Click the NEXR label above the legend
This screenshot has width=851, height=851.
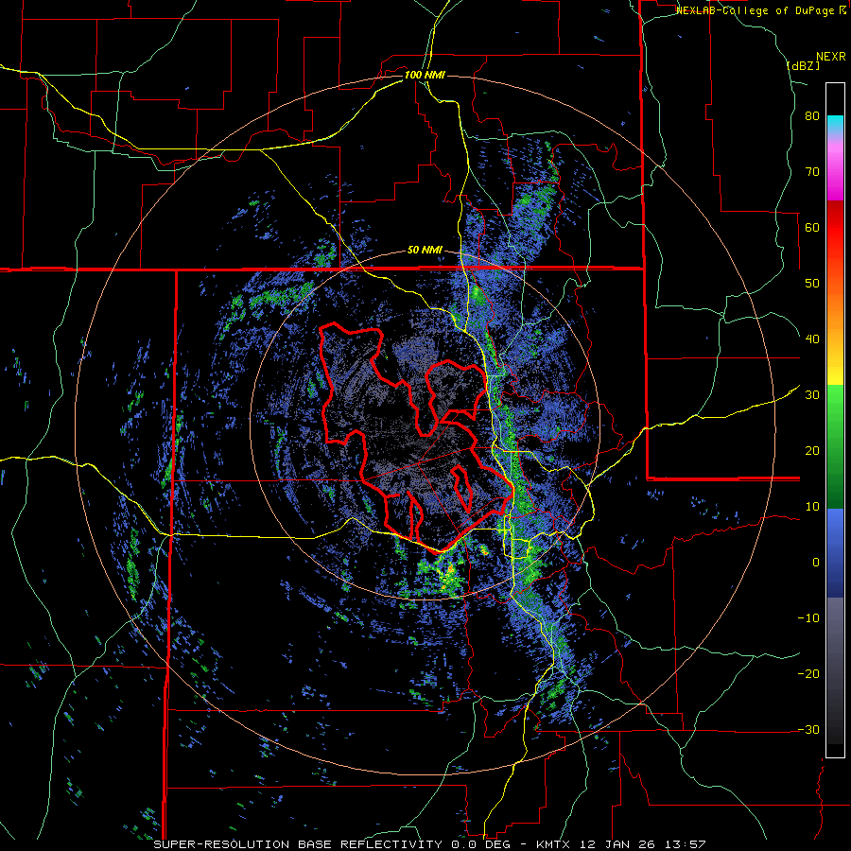[x=830, y=57]
